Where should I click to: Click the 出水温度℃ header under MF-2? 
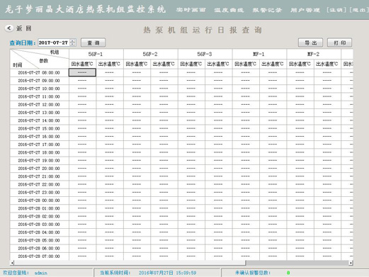tap(327, 64)
